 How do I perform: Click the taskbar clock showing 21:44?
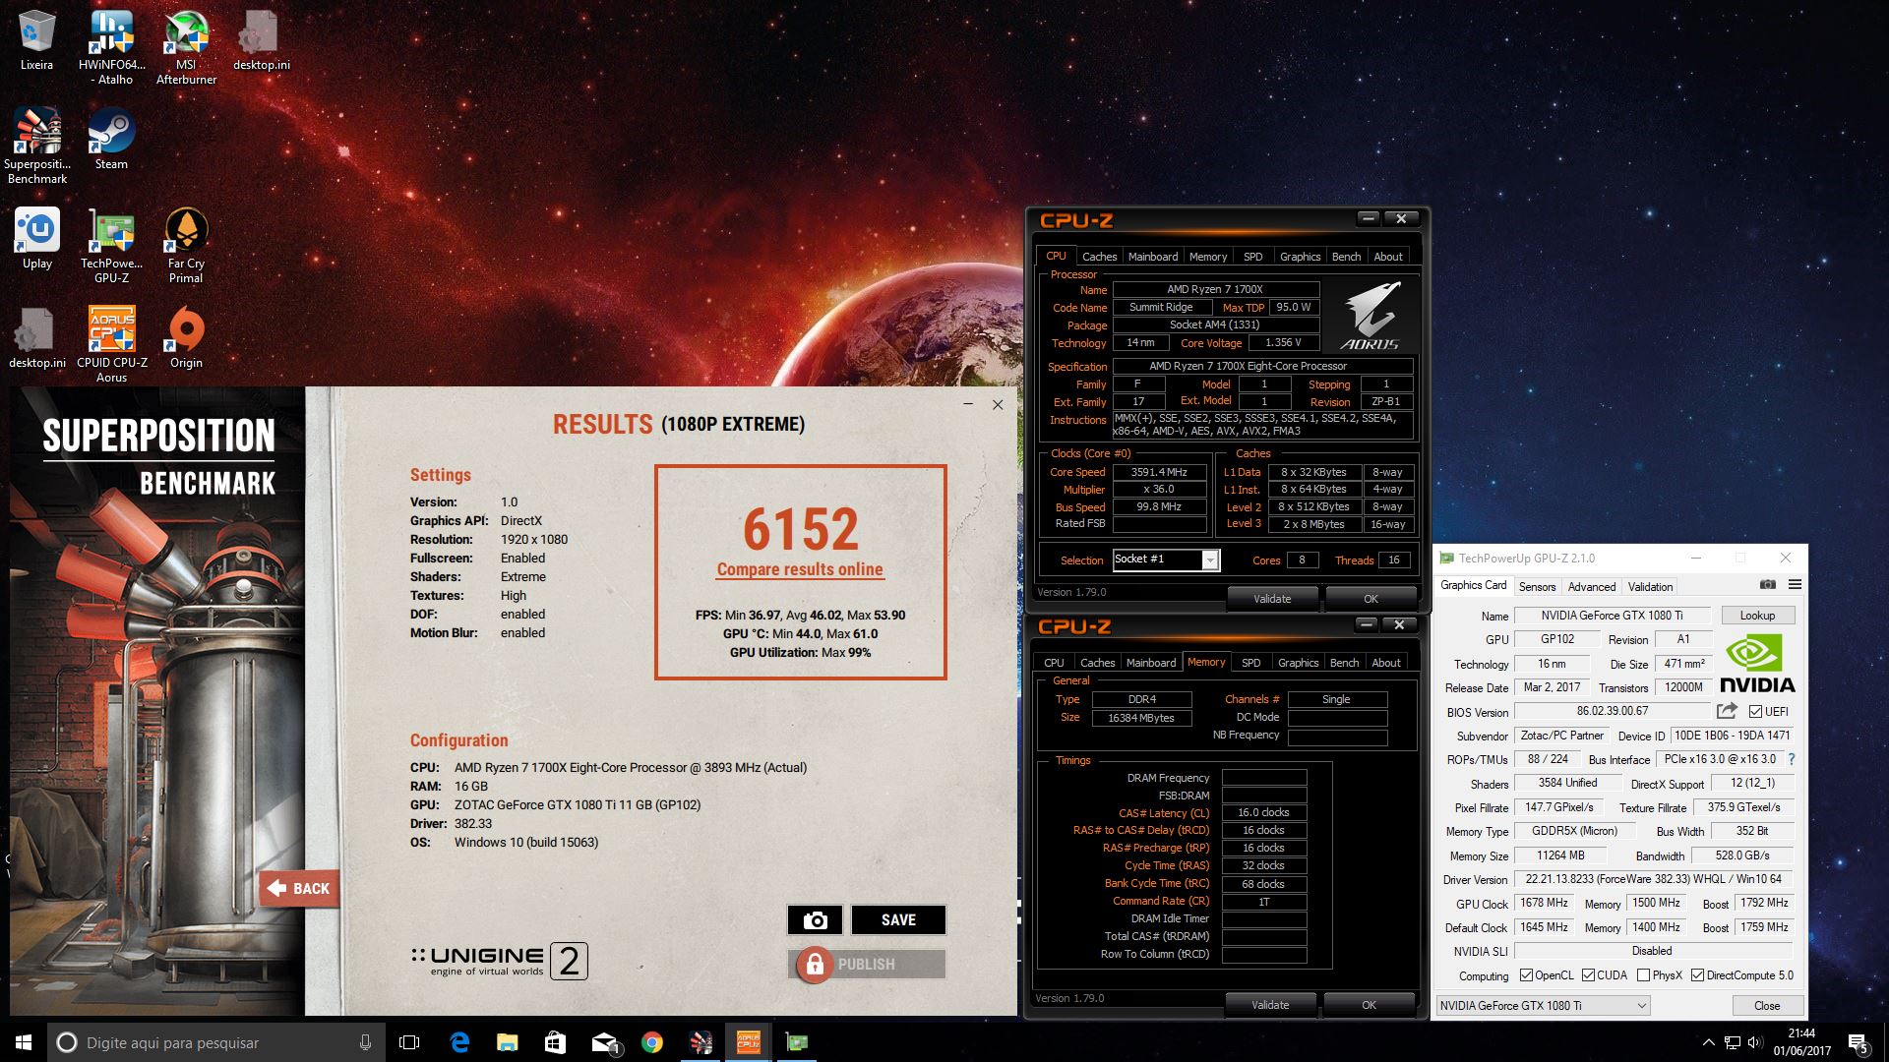click(1801, 1042)
